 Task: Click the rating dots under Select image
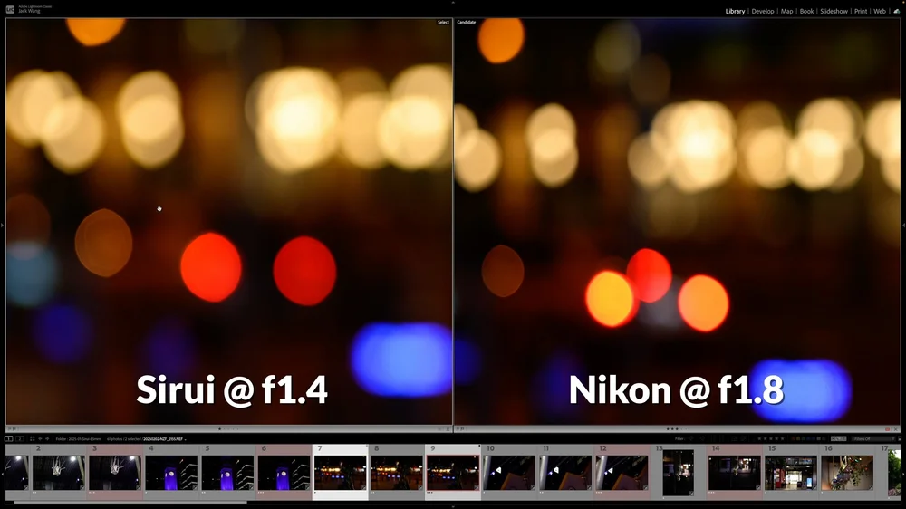tap(228, 428)
